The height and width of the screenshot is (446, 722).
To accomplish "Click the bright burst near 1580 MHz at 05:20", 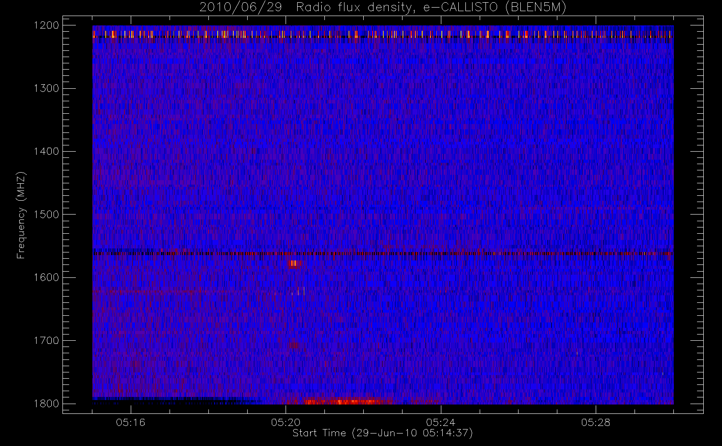I will tap(295, 263).
